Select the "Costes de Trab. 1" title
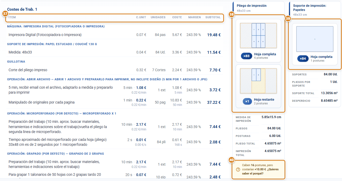 tap(22, 9)
